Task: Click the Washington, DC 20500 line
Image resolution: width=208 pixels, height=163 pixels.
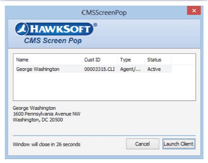Action: [38, 120]
